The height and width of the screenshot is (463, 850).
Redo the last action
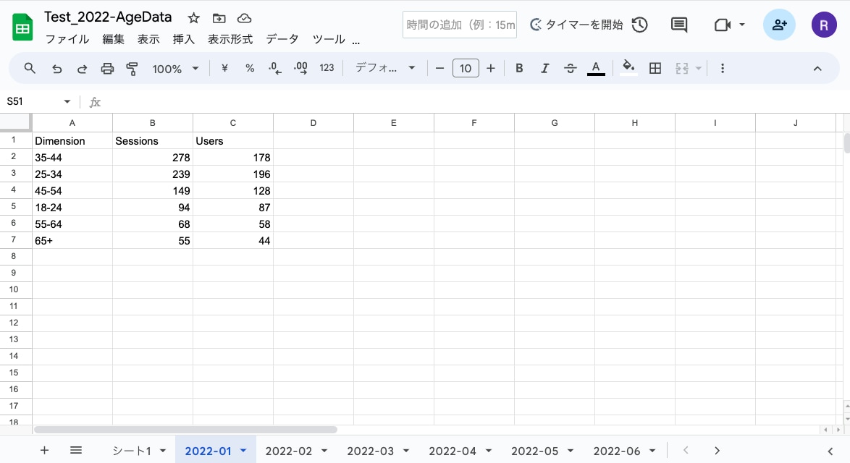(82, 68)
